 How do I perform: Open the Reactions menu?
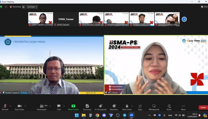pos(114,107)
